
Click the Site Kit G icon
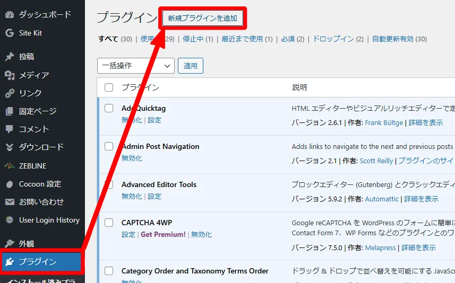pos(9,33)
